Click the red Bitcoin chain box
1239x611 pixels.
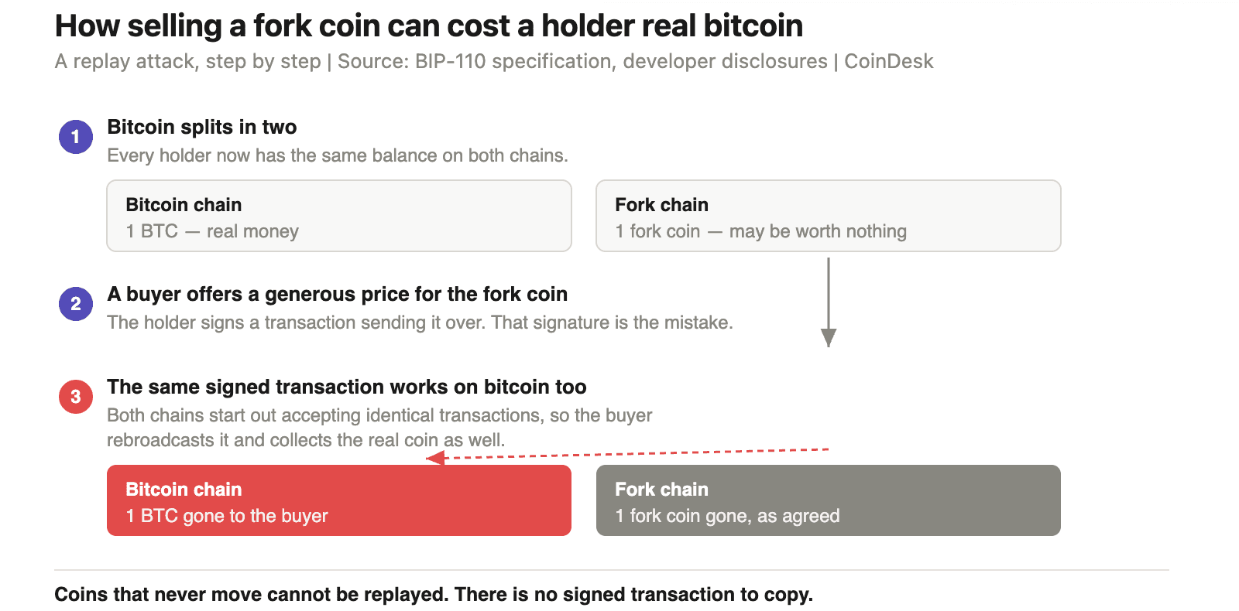click(x=339, y=500)
